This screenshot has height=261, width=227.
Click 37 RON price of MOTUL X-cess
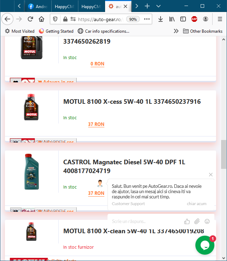(x=96, y=124)
